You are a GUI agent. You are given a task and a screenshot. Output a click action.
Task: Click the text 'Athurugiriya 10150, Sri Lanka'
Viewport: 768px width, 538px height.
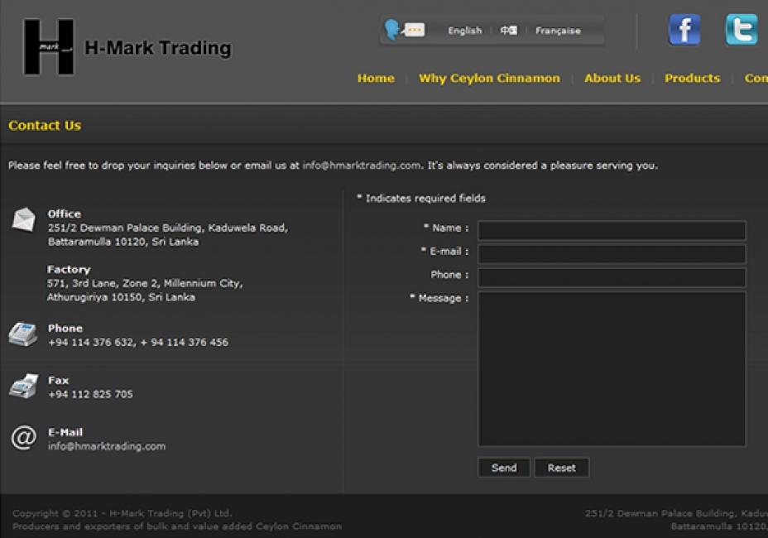click(x=121, y=297)
